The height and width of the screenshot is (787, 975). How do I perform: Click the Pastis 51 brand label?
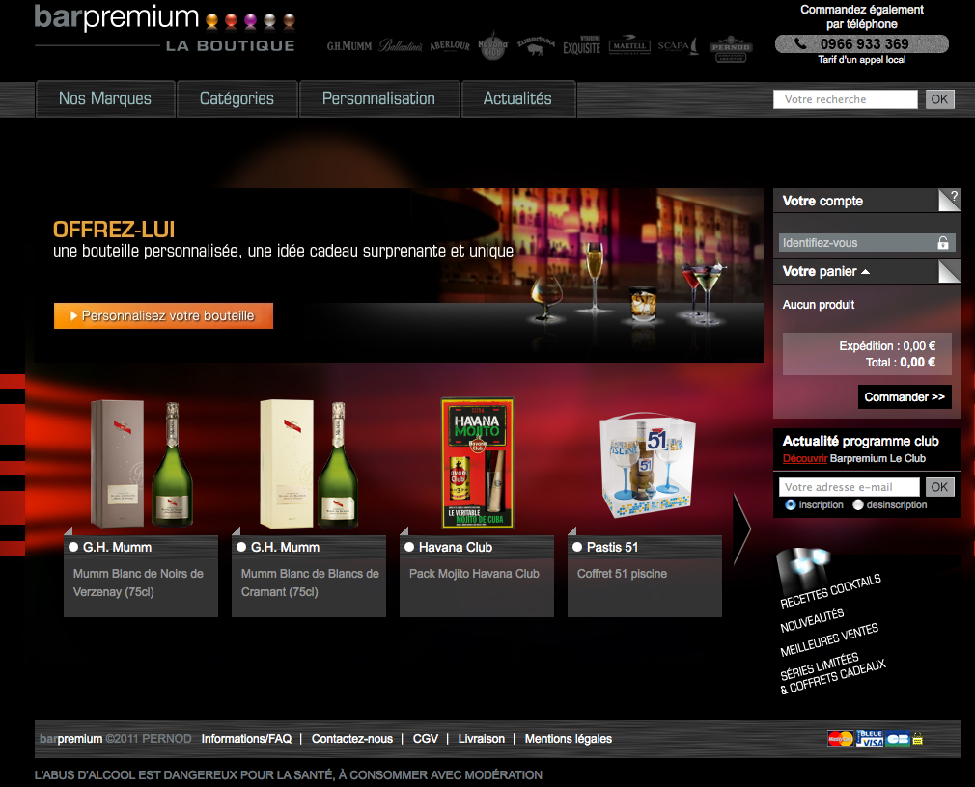pos(612,547)
